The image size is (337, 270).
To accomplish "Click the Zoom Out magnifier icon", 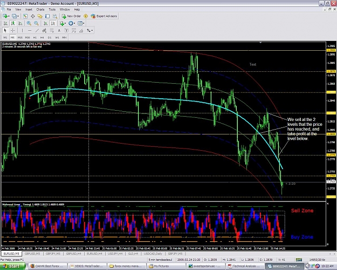I will pos(36,23).
